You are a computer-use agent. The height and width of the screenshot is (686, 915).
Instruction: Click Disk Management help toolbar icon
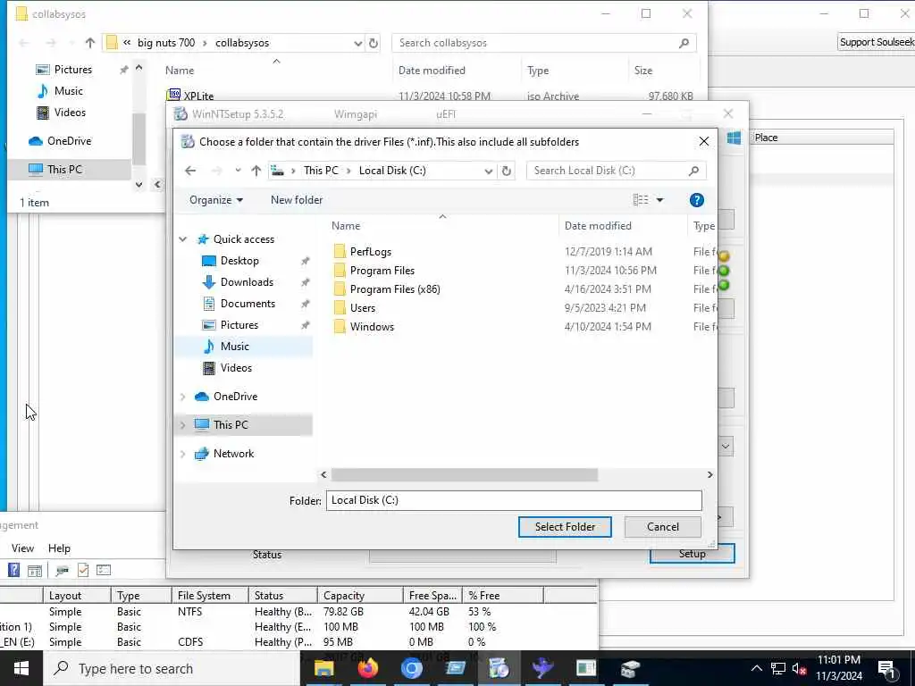tap(13, 570)
